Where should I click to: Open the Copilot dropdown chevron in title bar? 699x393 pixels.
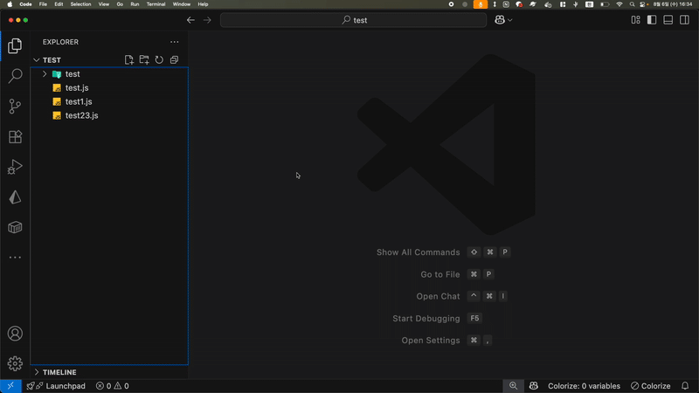coord(510,20)
